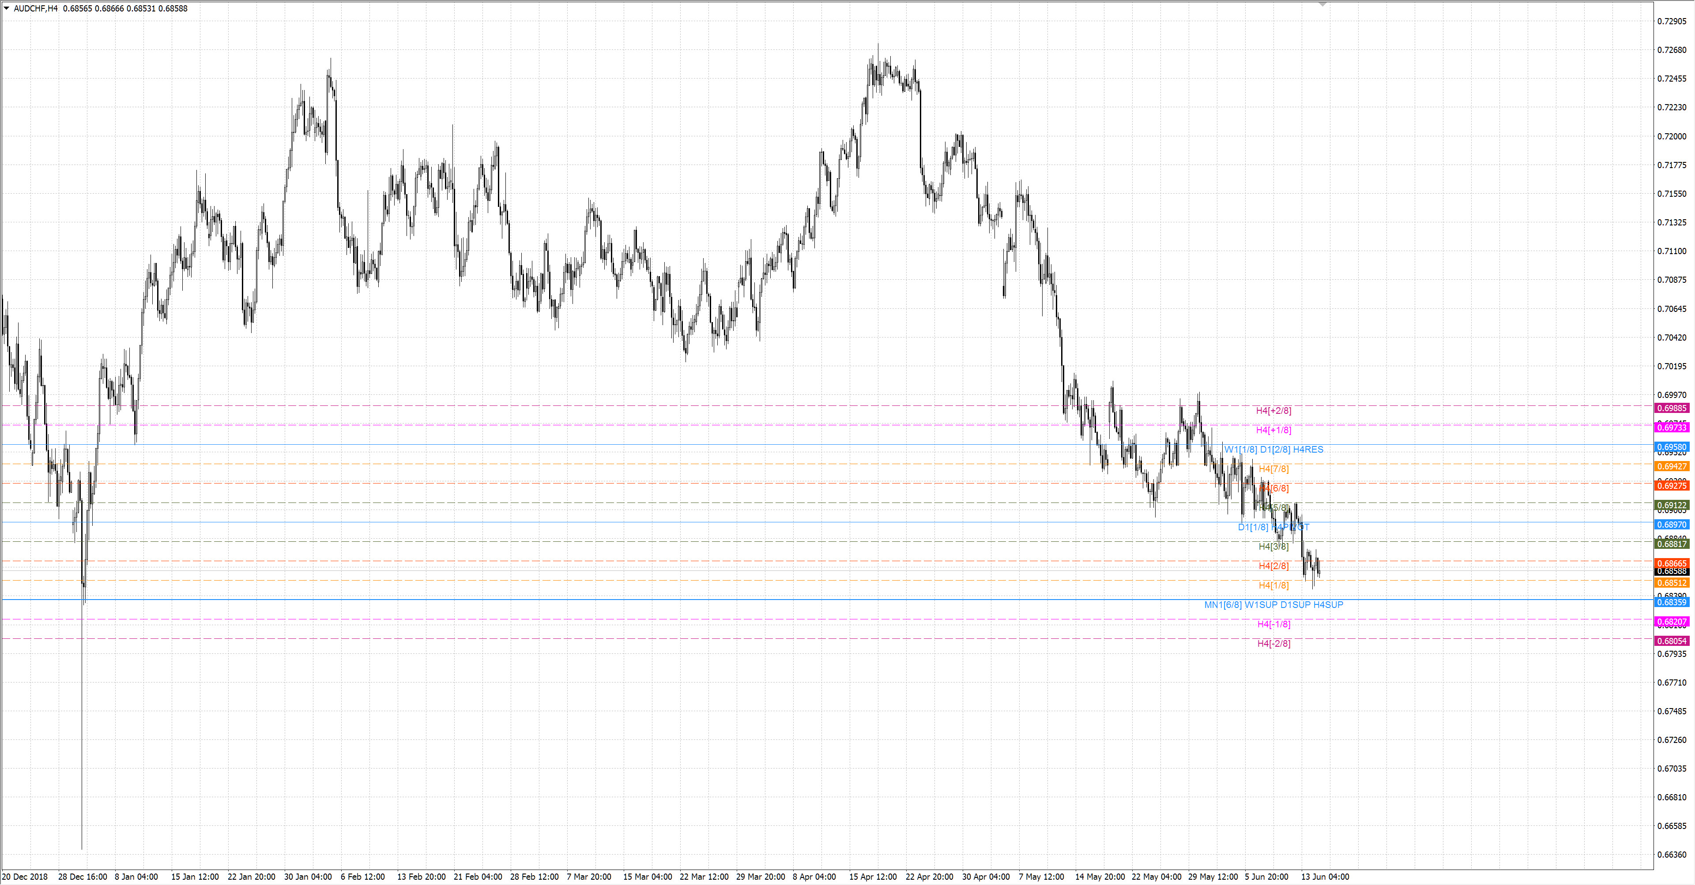Click the 28 Dec 16:00 time label

(82, 877)
